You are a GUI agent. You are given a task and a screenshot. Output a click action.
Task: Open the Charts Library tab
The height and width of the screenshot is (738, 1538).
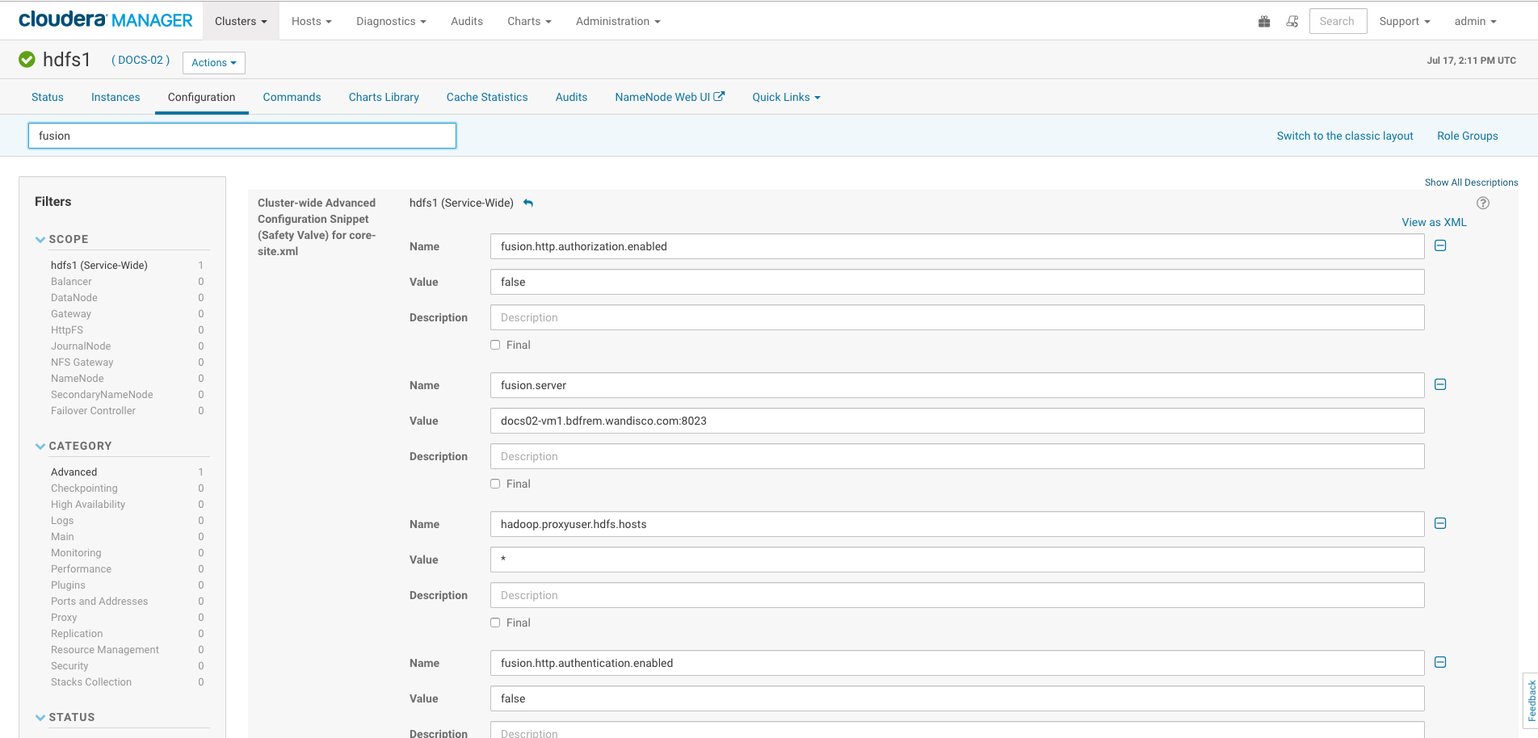pos(383,97)
